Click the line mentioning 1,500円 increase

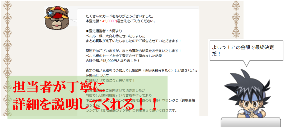(141, 71)
